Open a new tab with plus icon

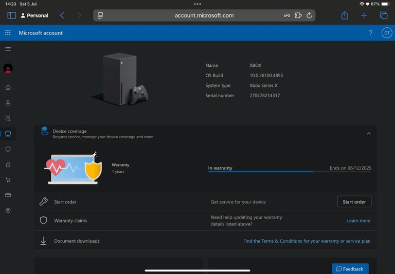coord(364,15)
